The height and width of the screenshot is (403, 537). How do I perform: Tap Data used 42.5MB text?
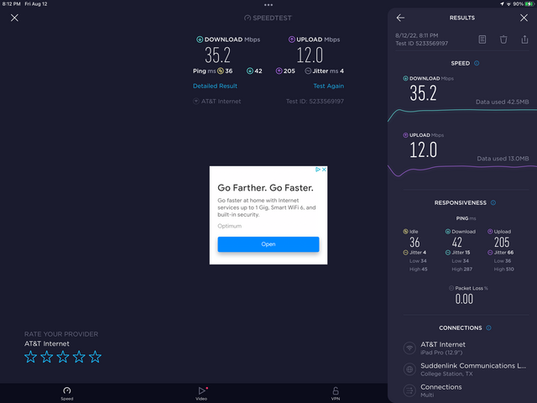coord(502,102)
